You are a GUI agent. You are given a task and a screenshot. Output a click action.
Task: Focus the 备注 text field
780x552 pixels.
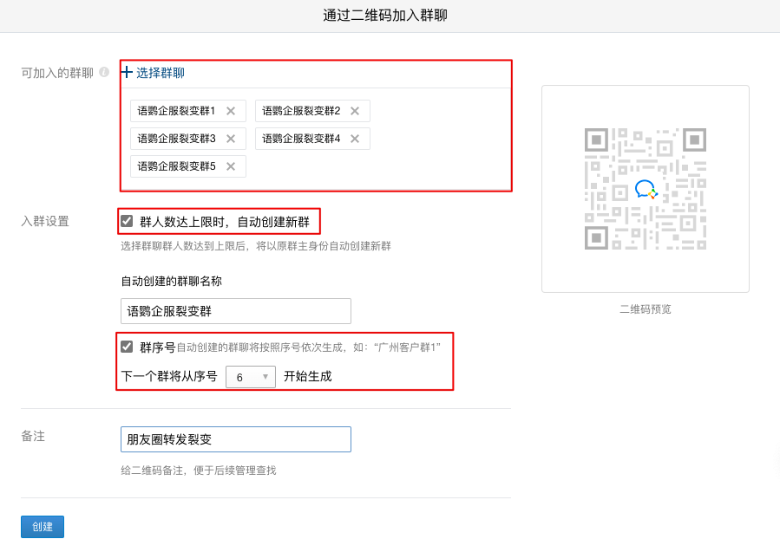[235, 439]
